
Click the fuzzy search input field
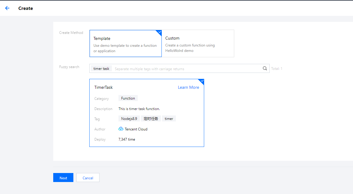[186, 69]
